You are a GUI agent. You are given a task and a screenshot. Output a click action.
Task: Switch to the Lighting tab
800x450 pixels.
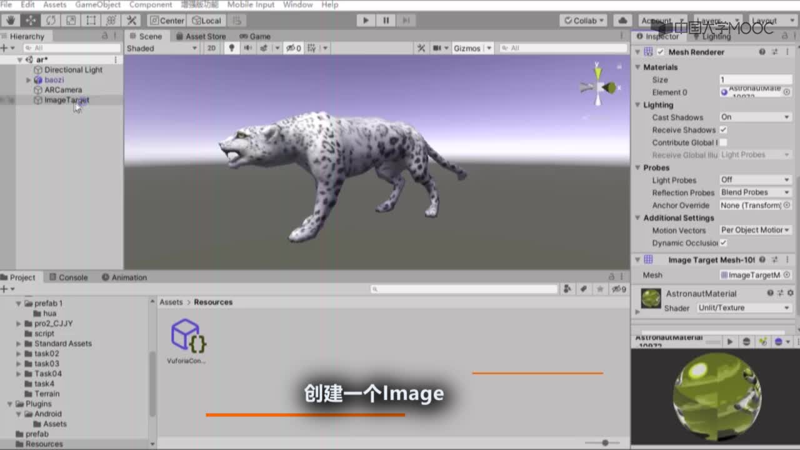tap(711, 36)
